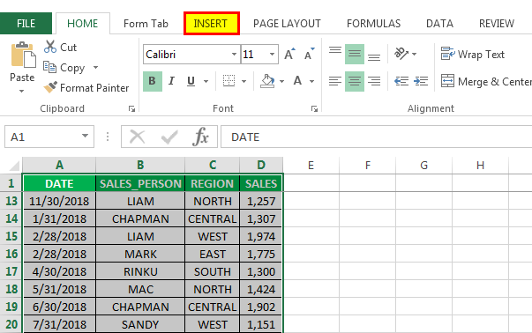532x333 pixels.
Task: Open the DATA tab
Action: 439,24
